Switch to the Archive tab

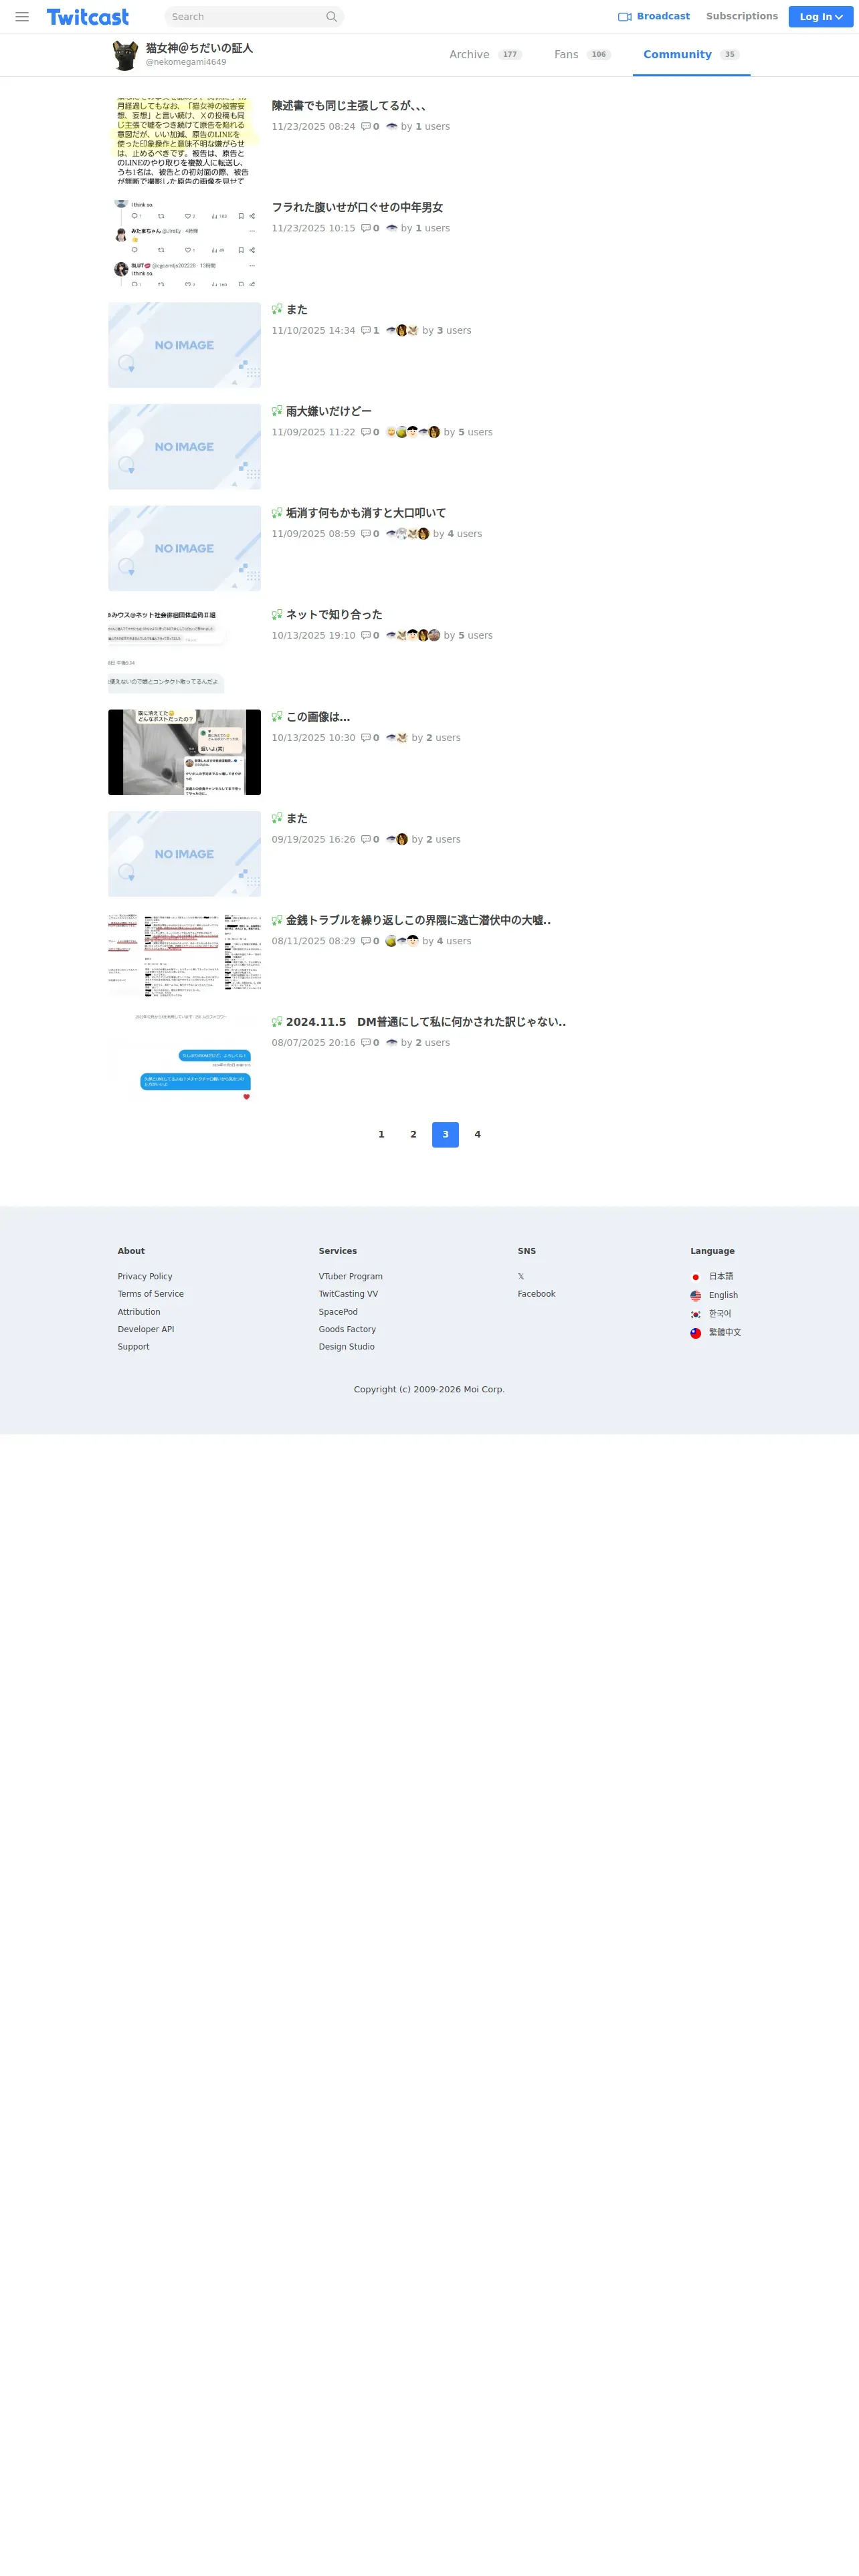point(485,55)
